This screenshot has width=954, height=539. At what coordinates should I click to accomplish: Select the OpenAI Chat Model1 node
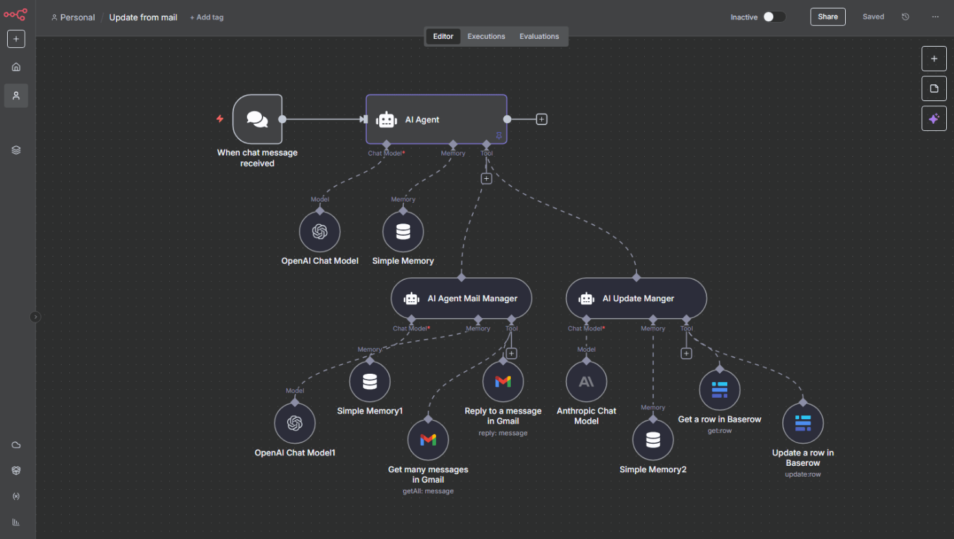[x=295, y=423]
